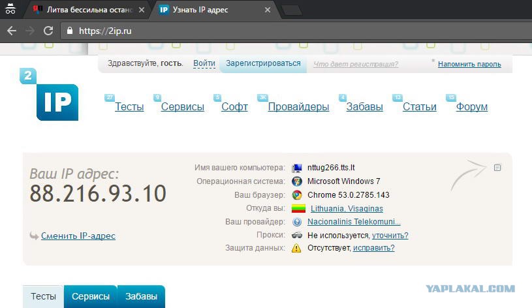Click the browser forward arrow
This screenshot has height=308, width=532.
tap(30, 31)
